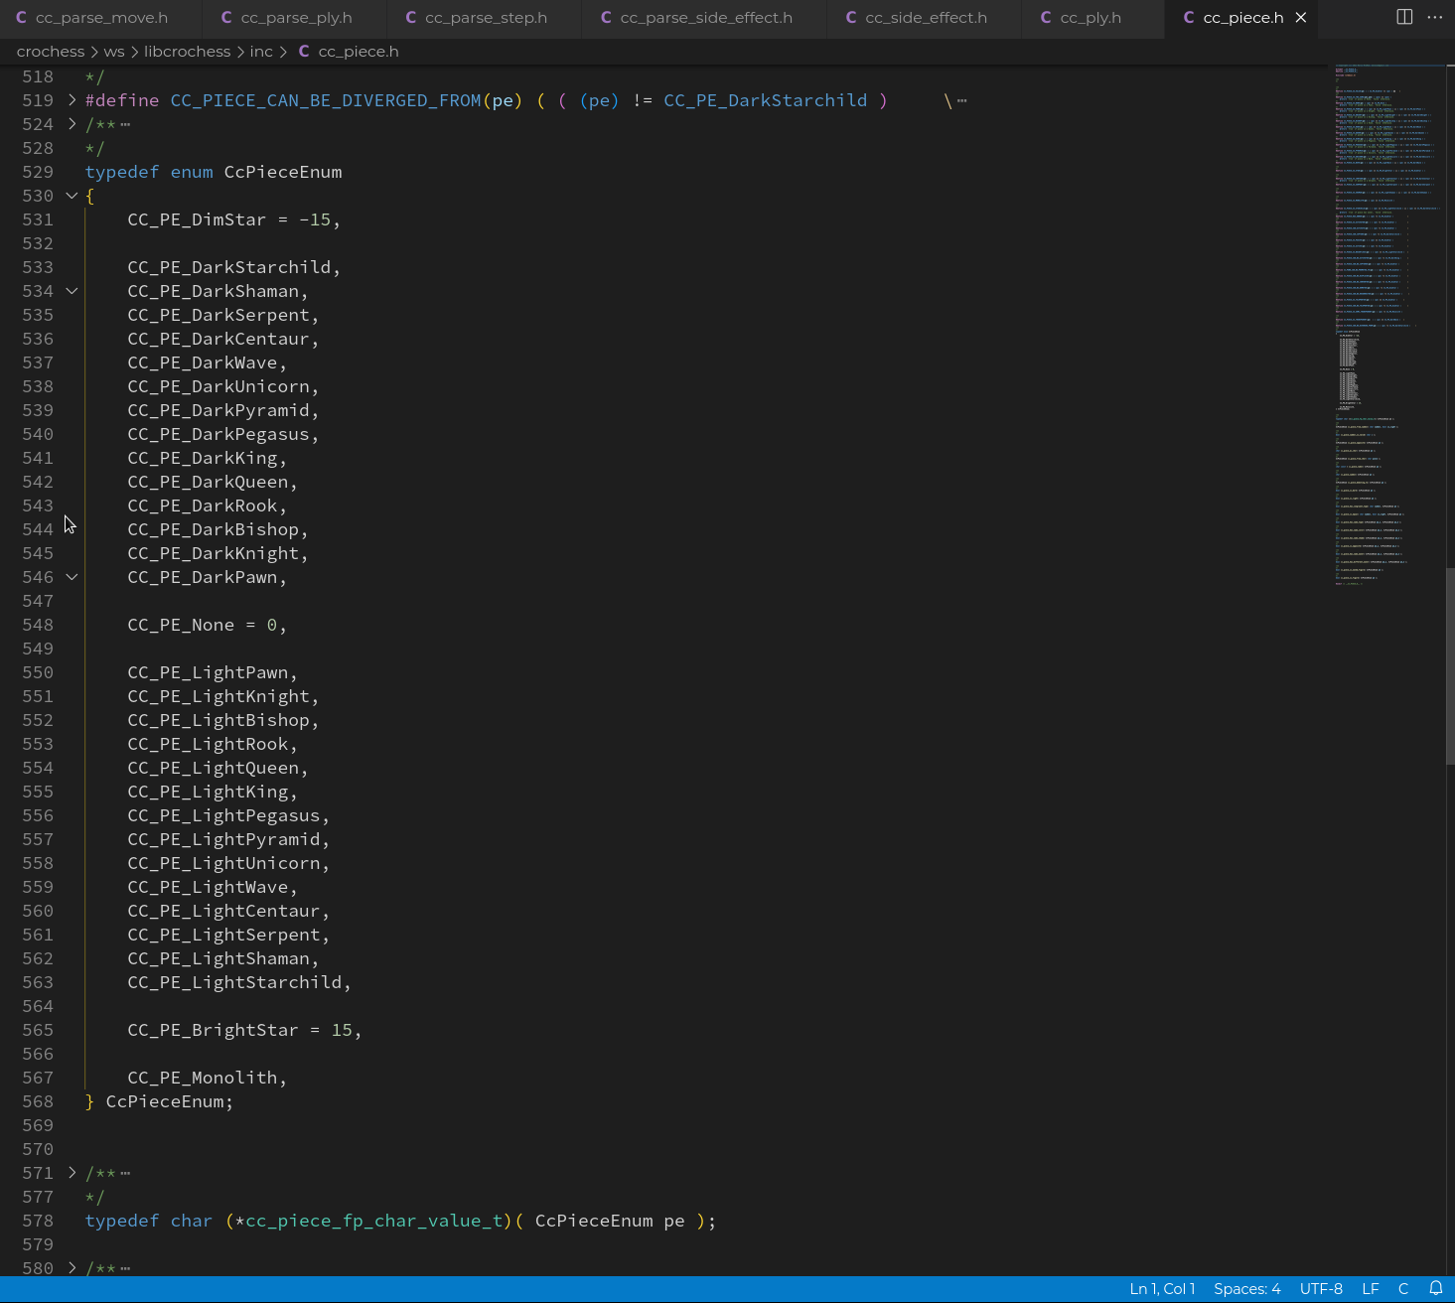The height and width of the screenshot is (1303, 1455).
Task: Click the C file icon in the breadcrumb bar
Action: (x=304, y=51)
